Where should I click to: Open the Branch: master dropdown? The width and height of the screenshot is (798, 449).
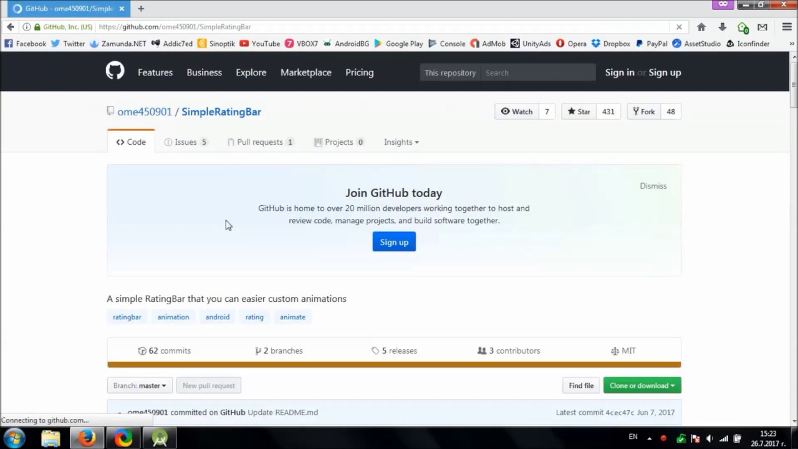click(x=140, y=385)
